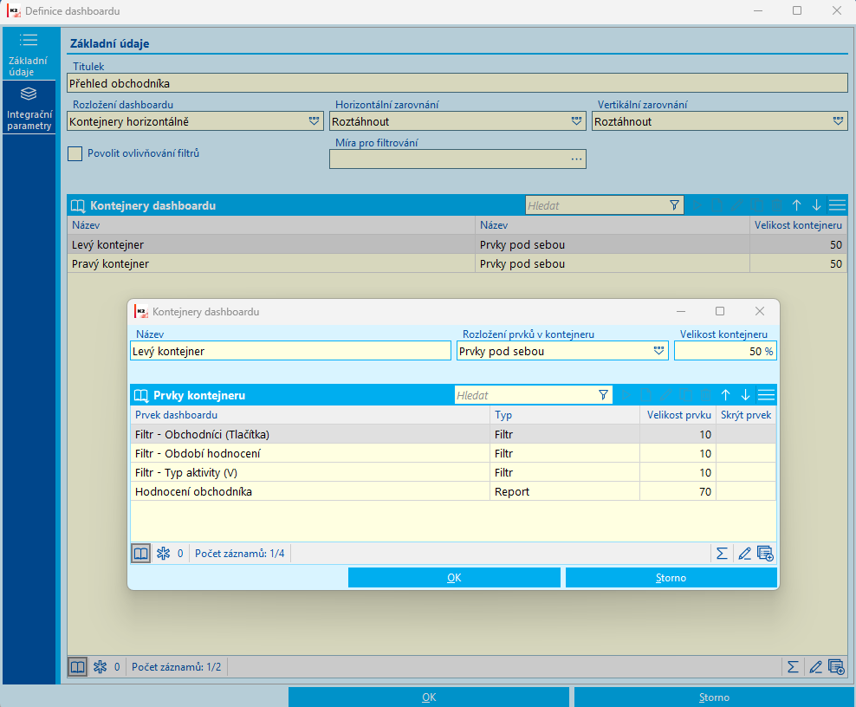Click the sum icon in main window status bar
The height and width of the screenshot is (707, 856).
[794, 666]
